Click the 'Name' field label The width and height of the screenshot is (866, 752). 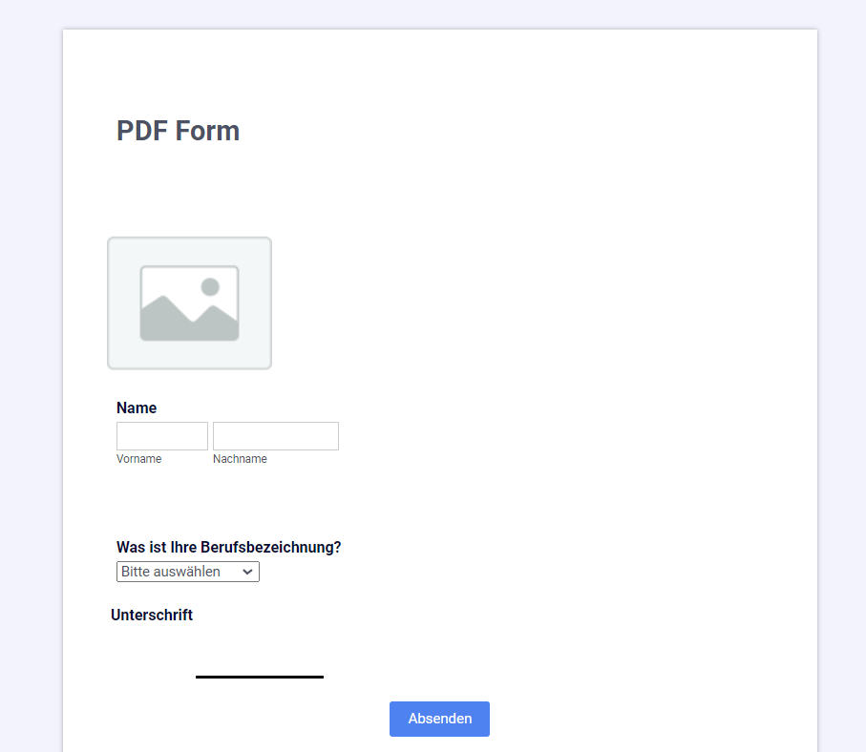[x=137, y=408]
